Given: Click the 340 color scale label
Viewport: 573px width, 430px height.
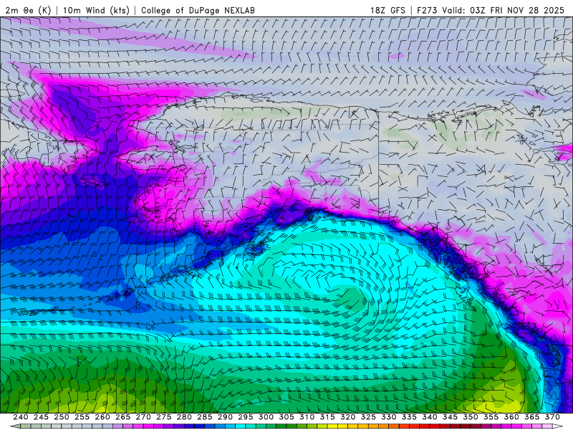Looking at the screenshot, I should 430,417.
